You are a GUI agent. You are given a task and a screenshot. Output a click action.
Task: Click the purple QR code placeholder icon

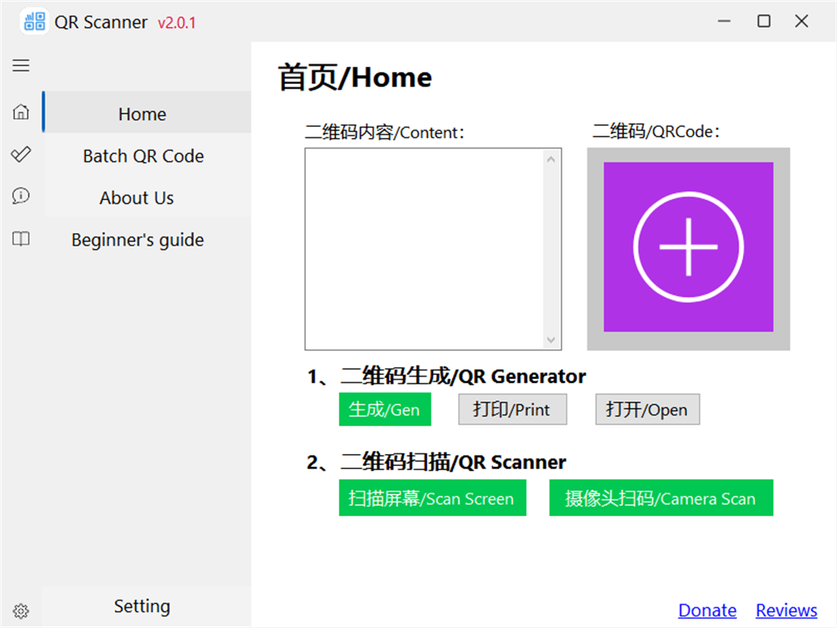point(687,246)
